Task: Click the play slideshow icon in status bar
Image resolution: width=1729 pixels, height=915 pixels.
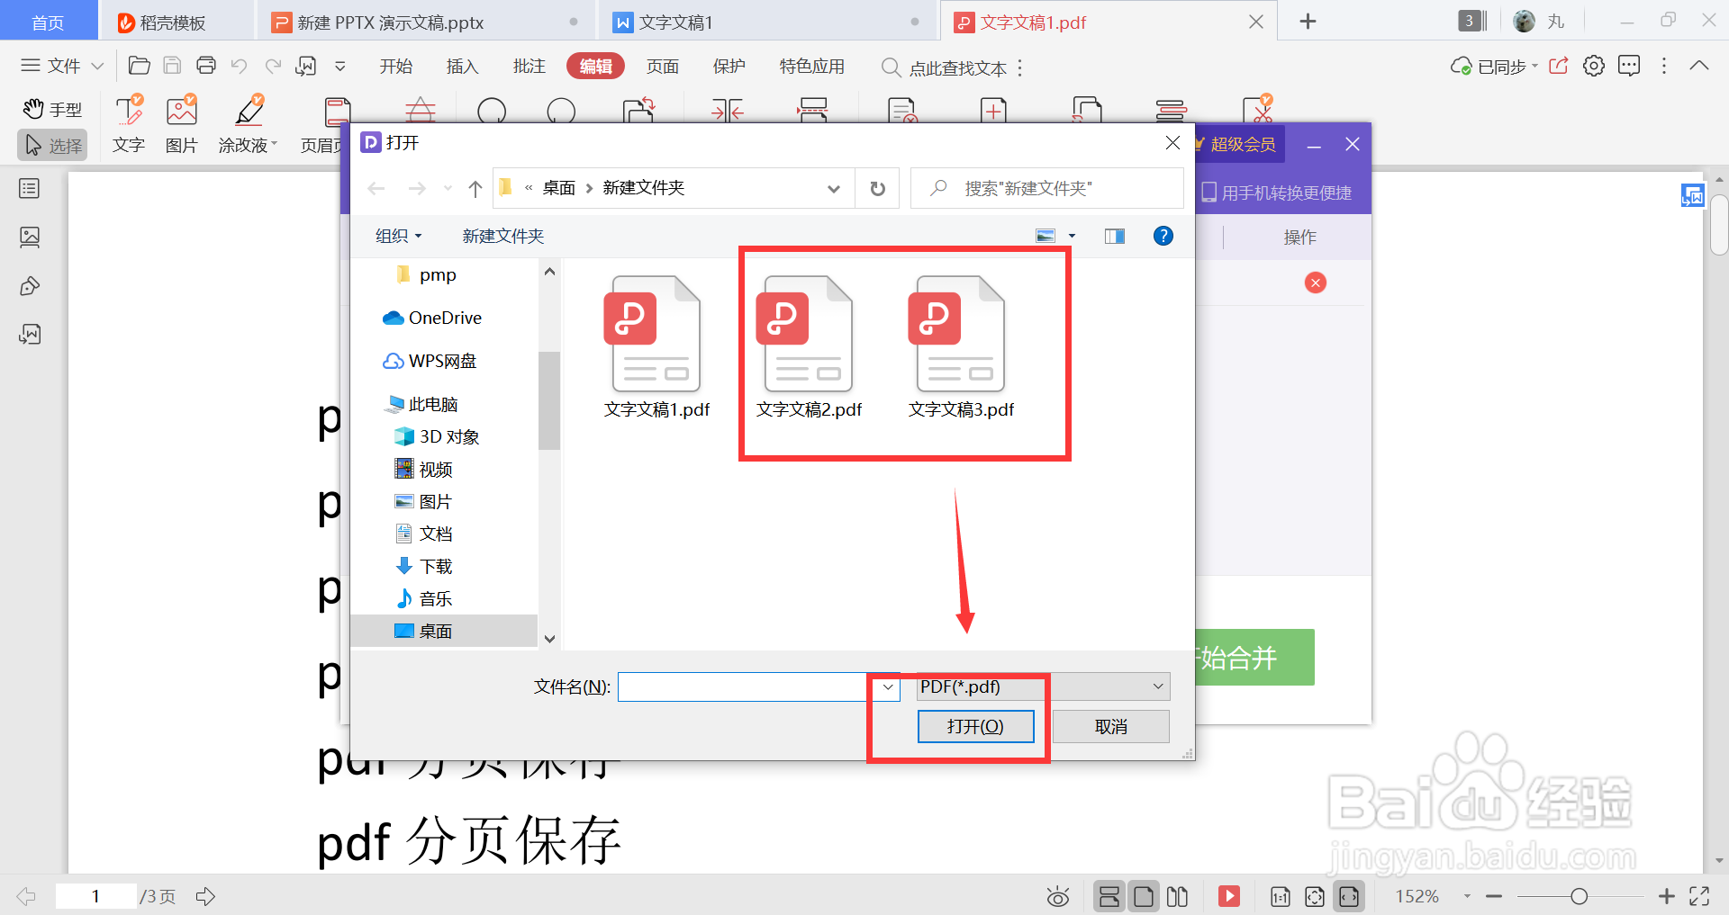Action: [x=1228, y=895]
